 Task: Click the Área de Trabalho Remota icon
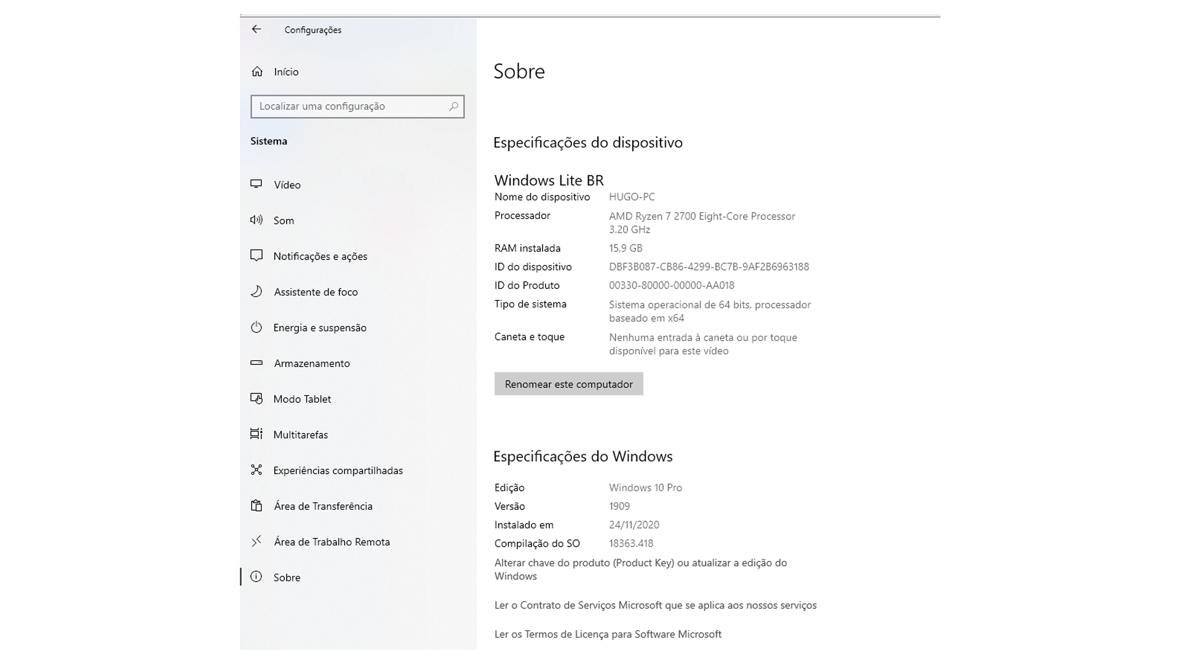click(x=256, y=541)
